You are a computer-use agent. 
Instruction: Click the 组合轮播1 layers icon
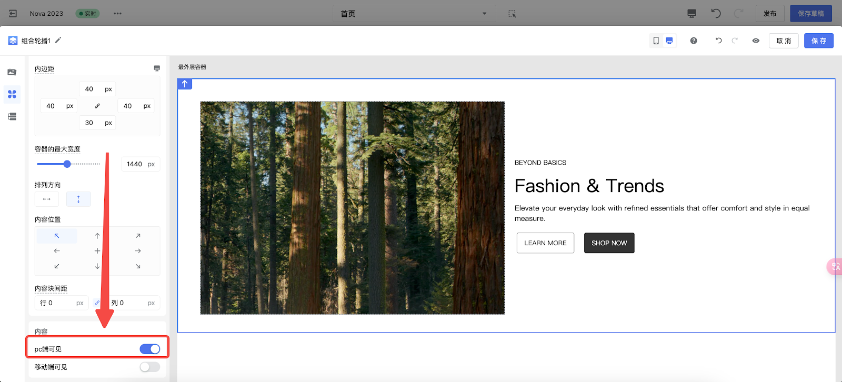[13, 41]
